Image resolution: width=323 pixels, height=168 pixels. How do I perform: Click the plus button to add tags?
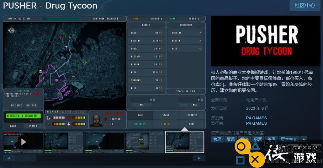pos(304,139)
